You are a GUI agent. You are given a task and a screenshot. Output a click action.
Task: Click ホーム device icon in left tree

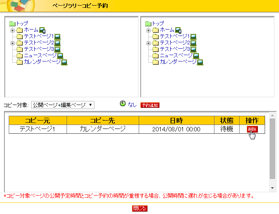pyautogui.click(x=42, y=30)
